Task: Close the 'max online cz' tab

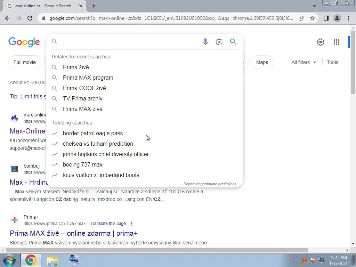Action: coord(81,6)
